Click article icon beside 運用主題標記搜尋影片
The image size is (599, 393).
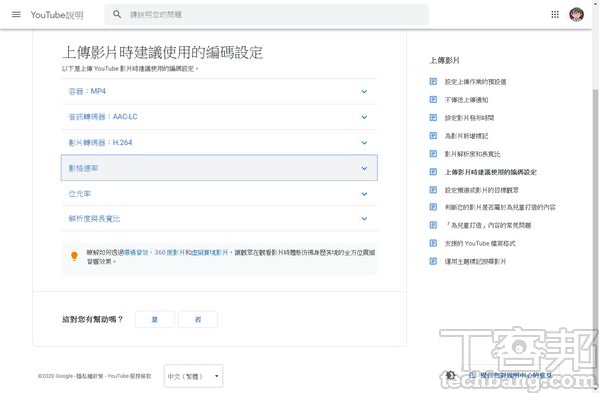433,261
